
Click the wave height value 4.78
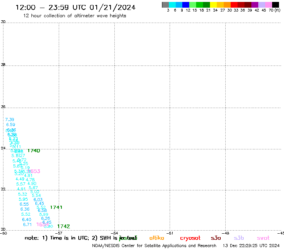click(x=30, y=180)
